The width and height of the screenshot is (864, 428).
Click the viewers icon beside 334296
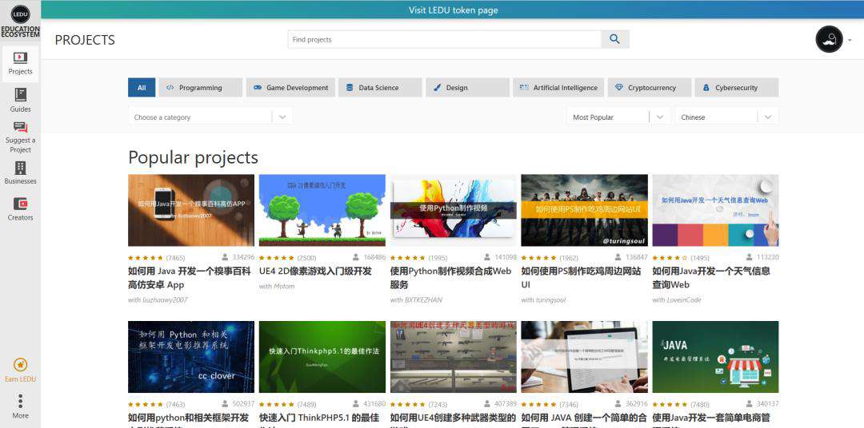226,257
